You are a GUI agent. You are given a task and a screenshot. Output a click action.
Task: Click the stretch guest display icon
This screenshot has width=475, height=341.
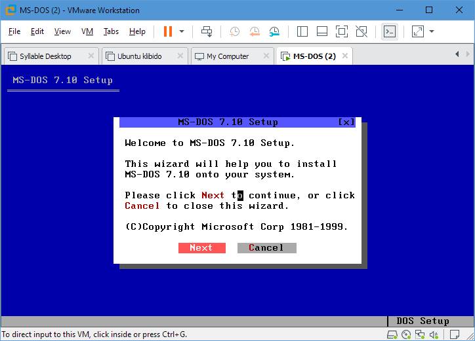click(x=418, y=31)
